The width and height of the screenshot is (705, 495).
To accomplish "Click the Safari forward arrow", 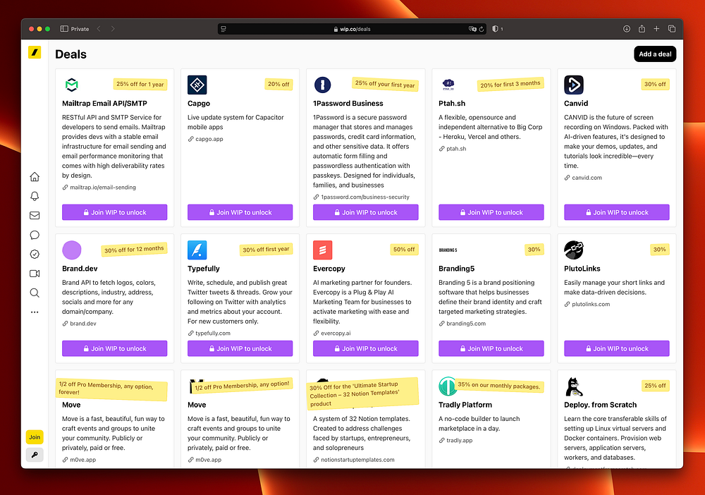I will pos(113,29).
